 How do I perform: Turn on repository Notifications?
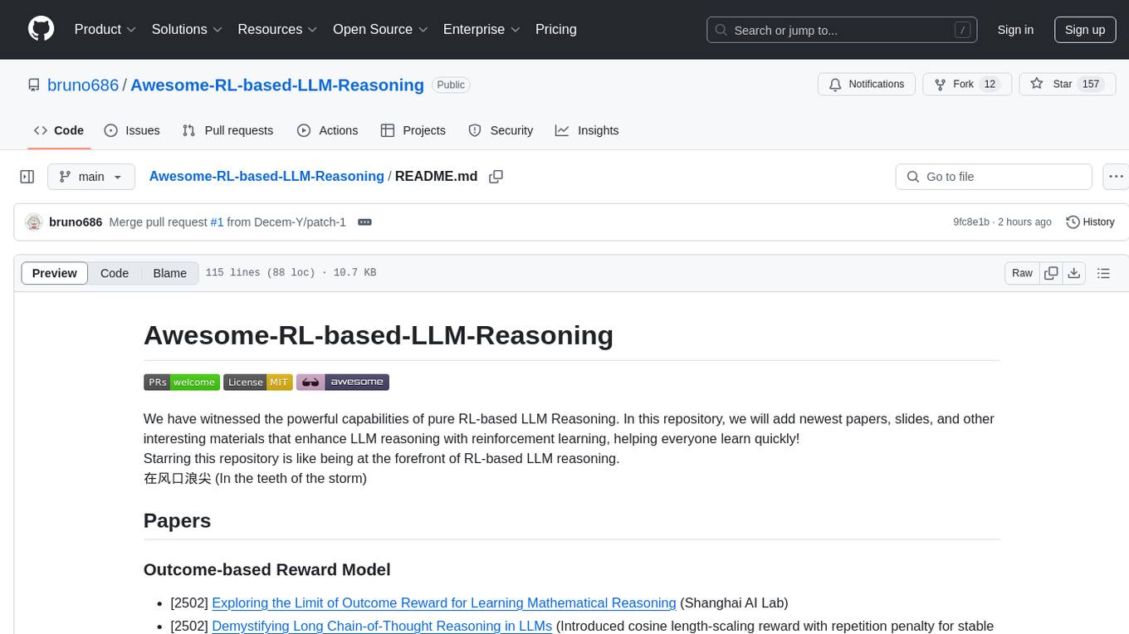click(x=867, y=84)
